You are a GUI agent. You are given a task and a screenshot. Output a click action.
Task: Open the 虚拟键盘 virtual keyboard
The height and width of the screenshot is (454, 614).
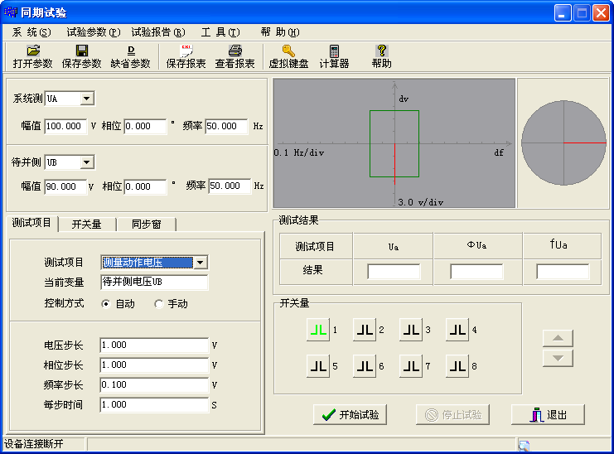click(288, 51)
